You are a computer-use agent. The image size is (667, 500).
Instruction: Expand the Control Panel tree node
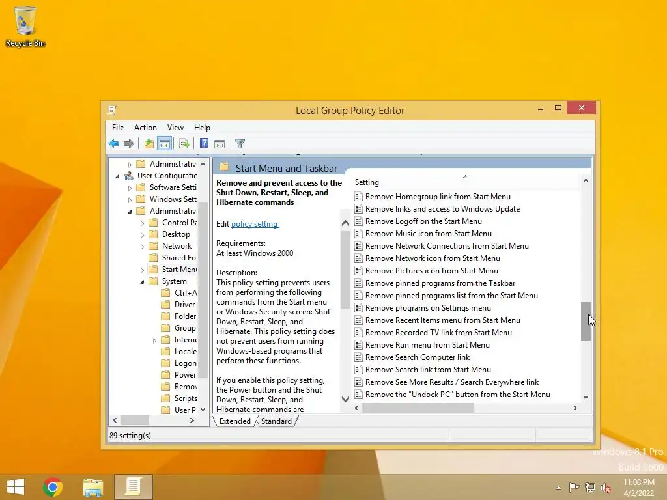point(143,223)
